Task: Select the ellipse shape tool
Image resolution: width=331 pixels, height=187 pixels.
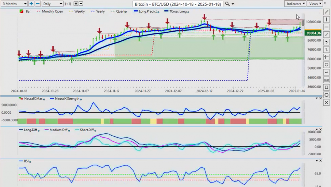Action: [326, 95]
